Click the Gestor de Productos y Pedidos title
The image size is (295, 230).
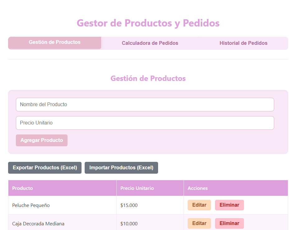tap(148, 23)
